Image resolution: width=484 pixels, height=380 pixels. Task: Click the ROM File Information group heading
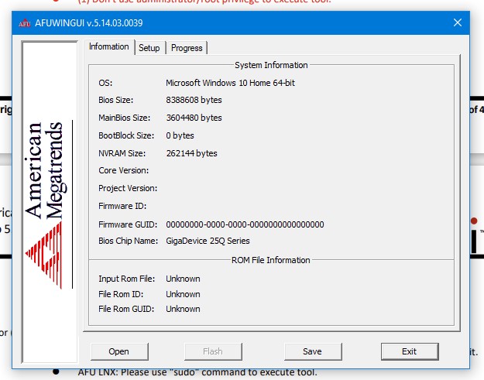point(271,260)
